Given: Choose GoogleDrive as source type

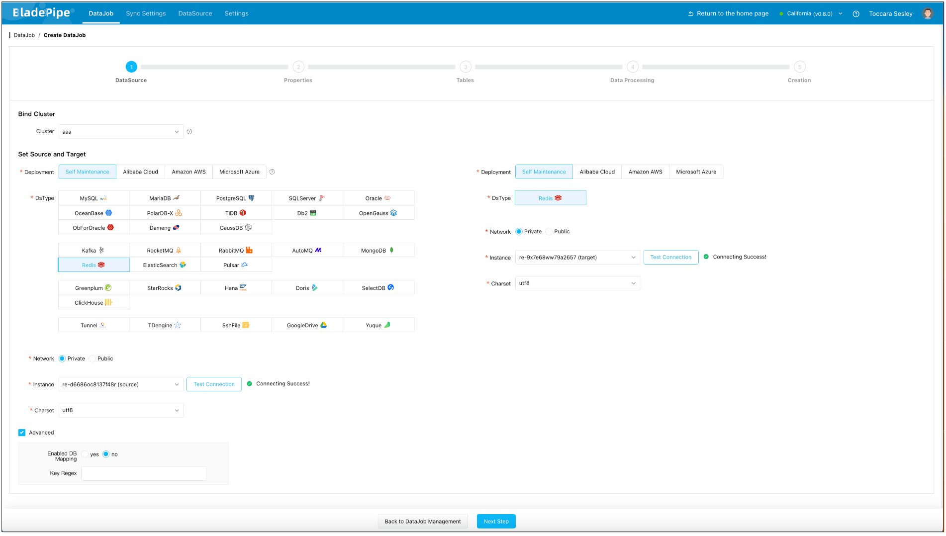Looking at the screenshot, I should [307, 325].
